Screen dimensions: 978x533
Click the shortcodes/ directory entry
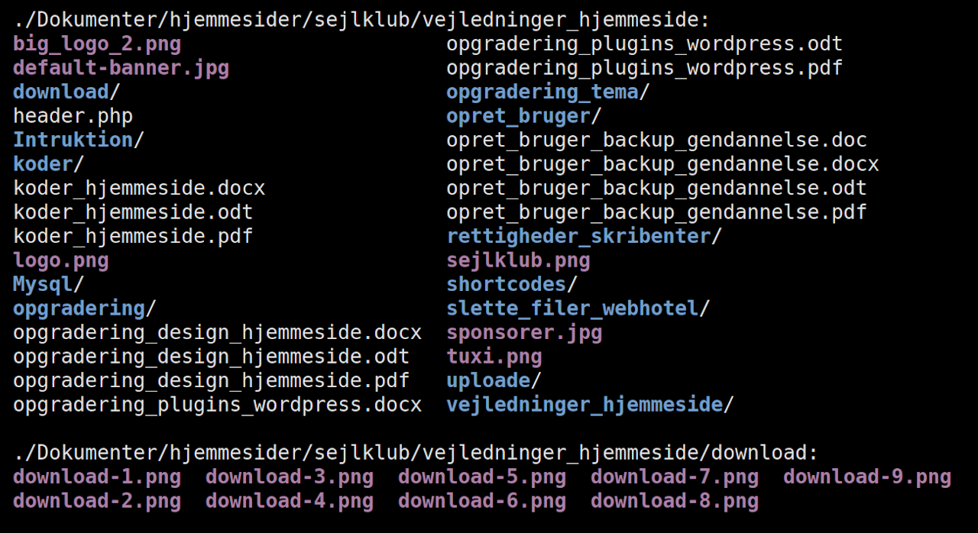pos(507,285)
